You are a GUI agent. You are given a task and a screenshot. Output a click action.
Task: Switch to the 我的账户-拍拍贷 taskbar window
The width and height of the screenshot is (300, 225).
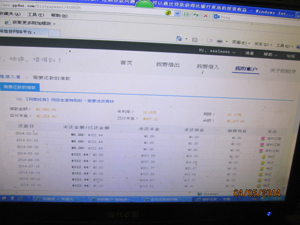pyautogui.click(x=114, y=200)
